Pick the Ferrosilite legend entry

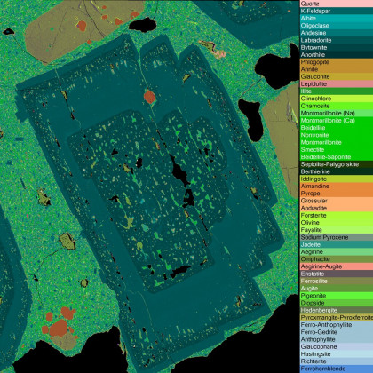[337, 281]
